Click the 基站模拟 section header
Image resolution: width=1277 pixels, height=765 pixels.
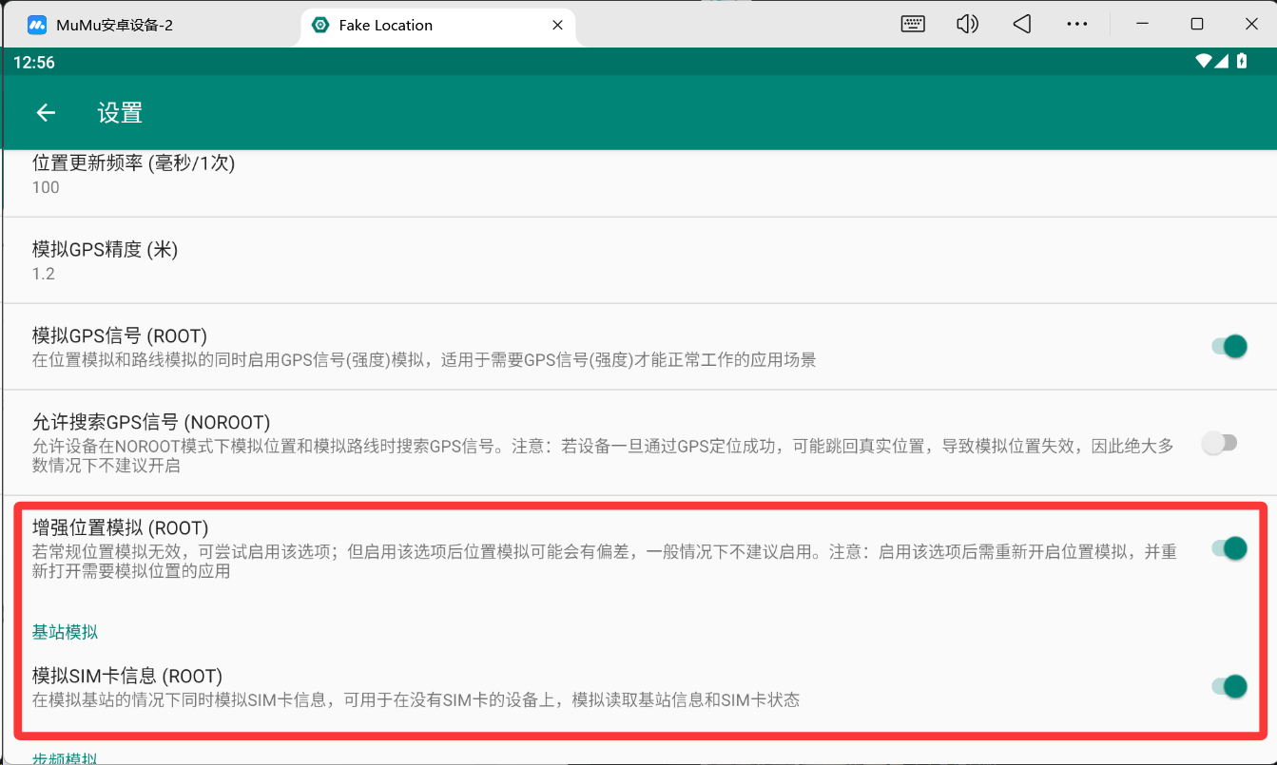(x=65, y=632)
